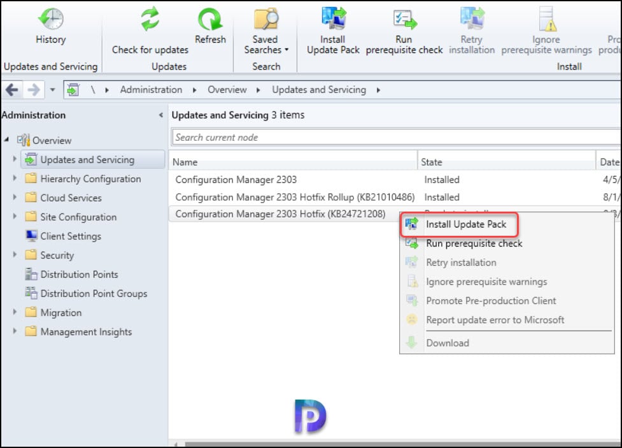622x448 pixels.
Task: Choose Promote Pre-production Client in the context menu
Action: (507, 301)
